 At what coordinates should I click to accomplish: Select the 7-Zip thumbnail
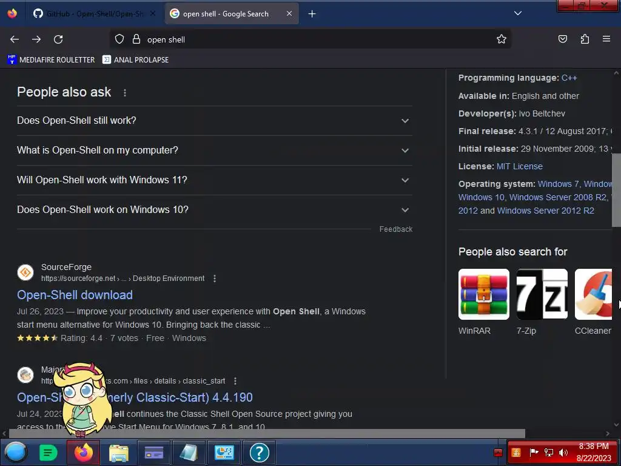click(x=542, y=294)
